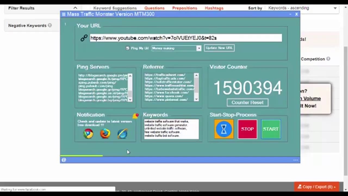348x196 pixels.
Task: Open the Hashtags tab
Action: pyautogui.click(x=214, y=8)
